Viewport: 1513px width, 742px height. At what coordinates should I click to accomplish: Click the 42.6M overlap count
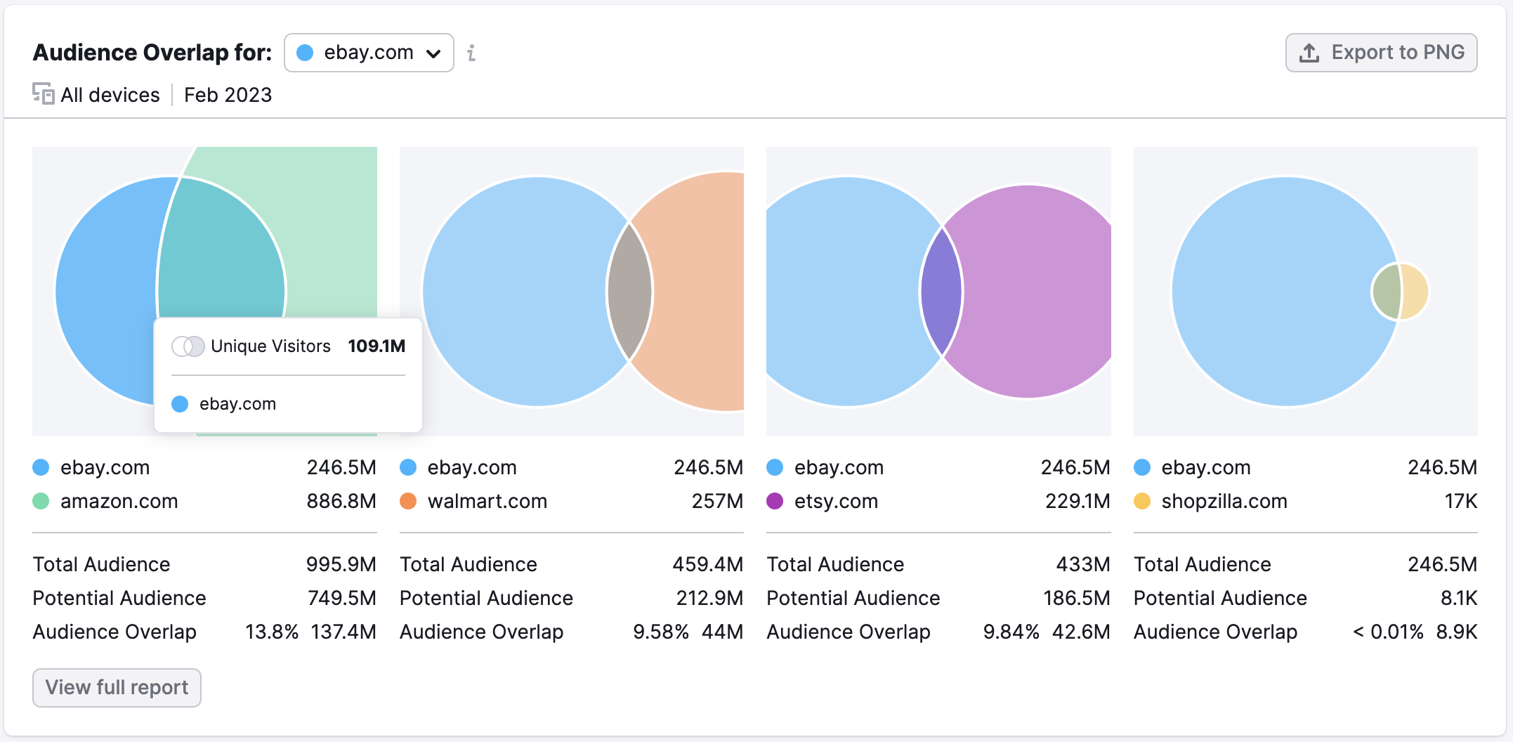(1081, 632)
